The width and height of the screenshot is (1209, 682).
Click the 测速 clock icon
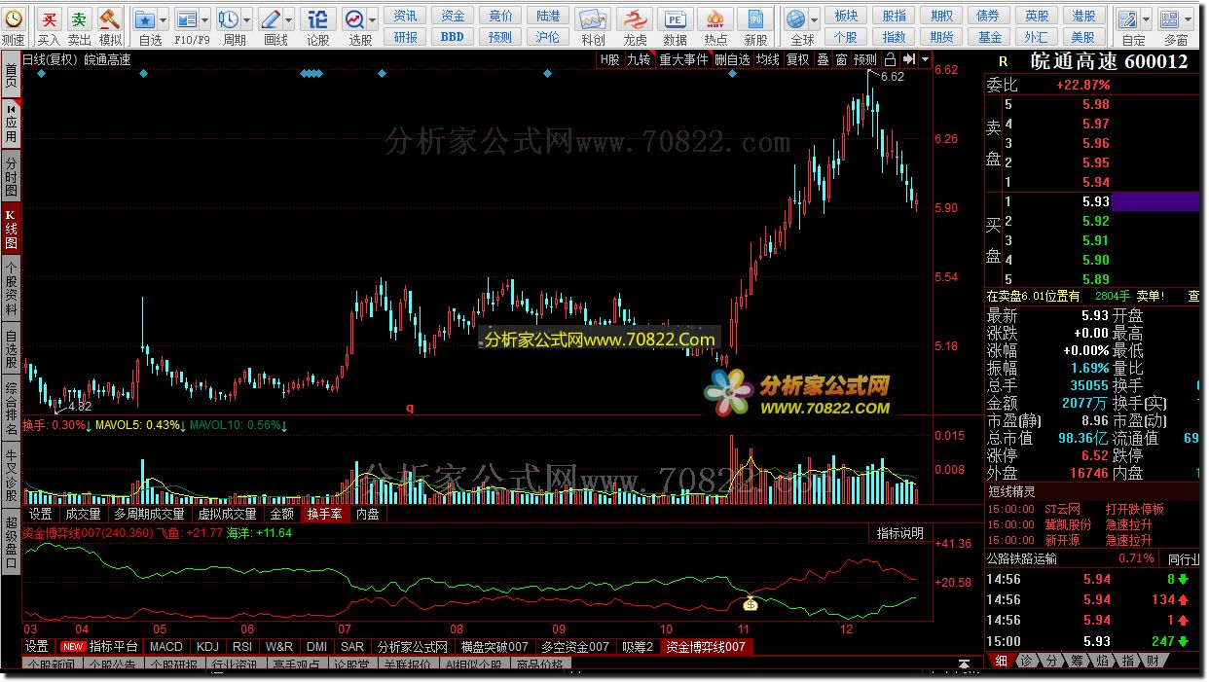pos(13,18)
